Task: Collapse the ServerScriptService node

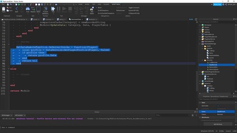Action: coord(200,74)
